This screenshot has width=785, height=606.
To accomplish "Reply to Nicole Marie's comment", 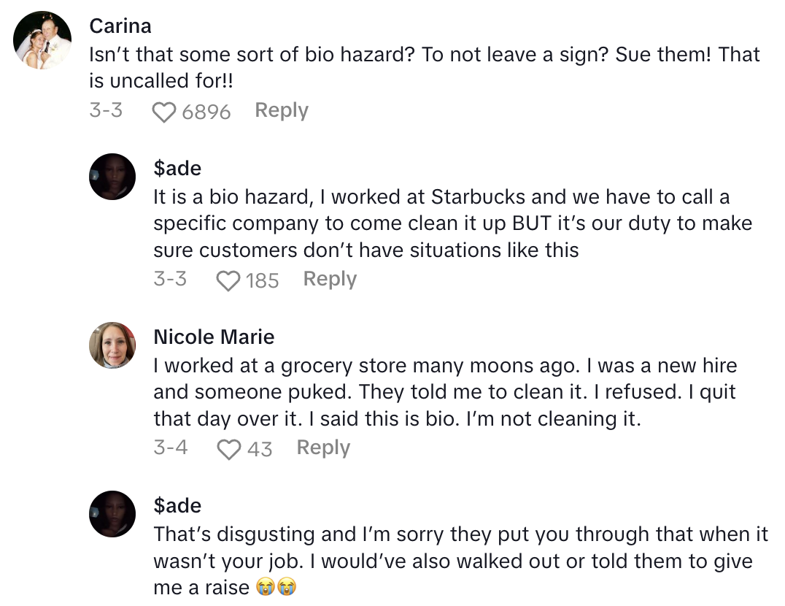I will [x=323, y=448].
